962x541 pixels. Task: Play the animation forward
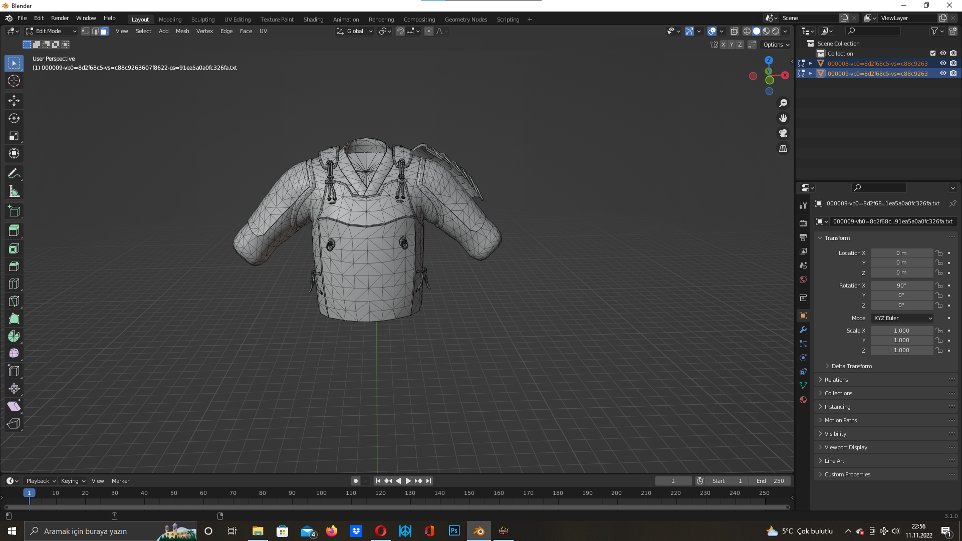pyautogui.click(x=408, y=481)
